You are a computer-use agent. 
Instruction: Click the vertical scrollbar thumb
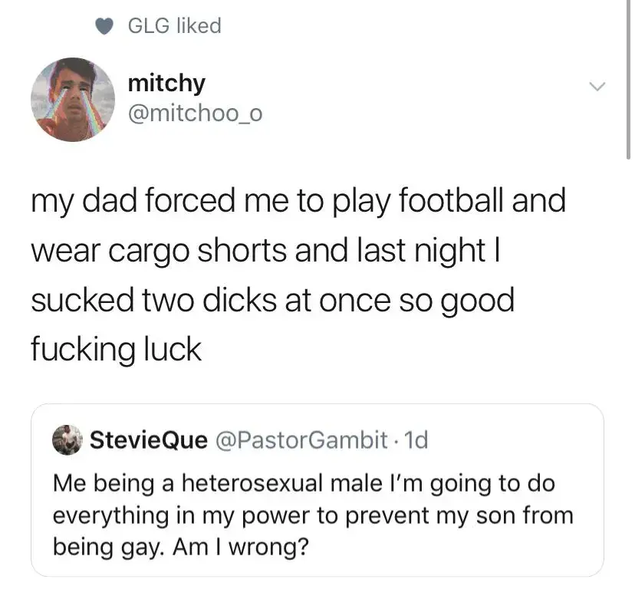pos(628,79)
